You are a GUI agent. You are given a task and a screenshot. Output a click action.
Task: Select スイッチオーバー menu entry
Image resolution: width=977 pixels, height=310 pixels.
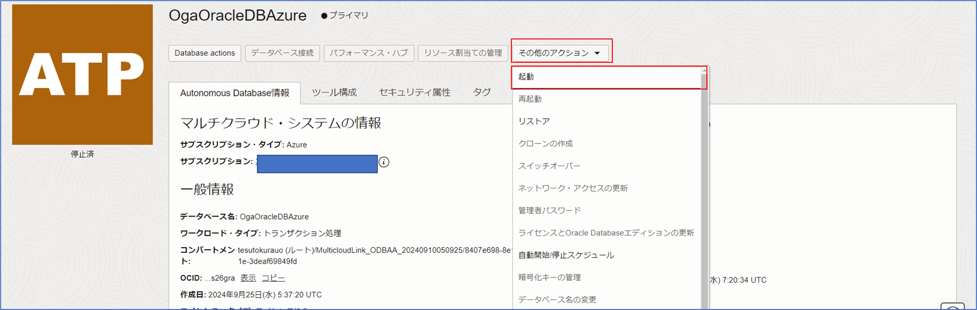point(607,166)
